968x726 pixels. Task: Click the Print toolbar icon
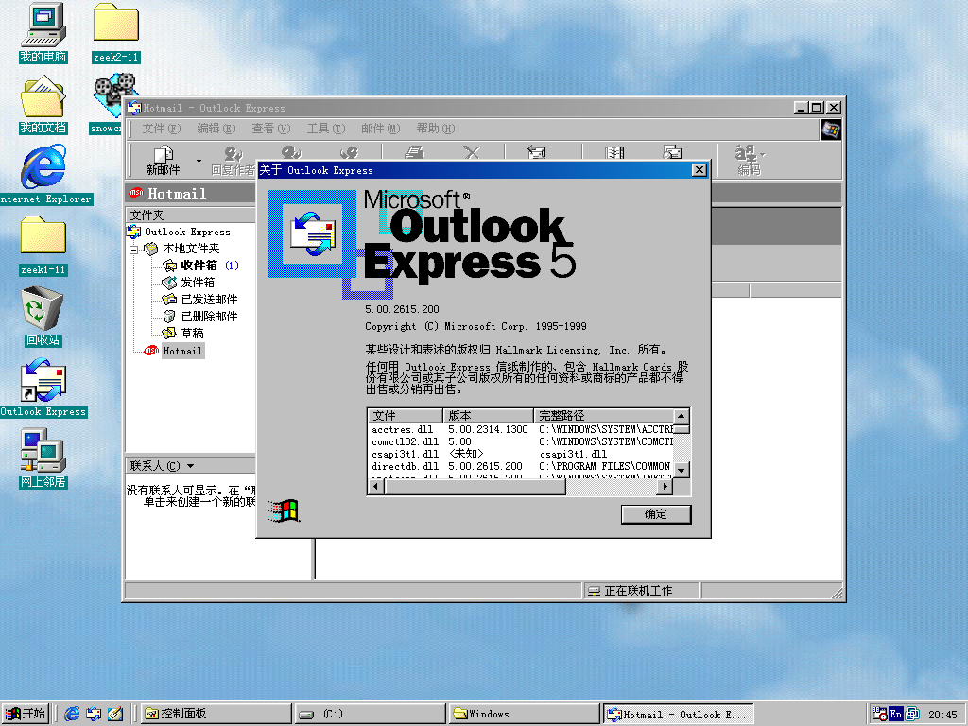click(414, 154)
